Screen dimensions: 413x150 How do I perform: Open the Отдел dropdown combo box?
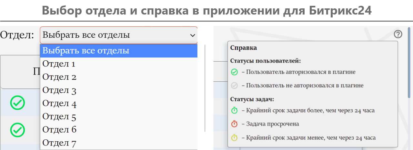tap(119, 35)
